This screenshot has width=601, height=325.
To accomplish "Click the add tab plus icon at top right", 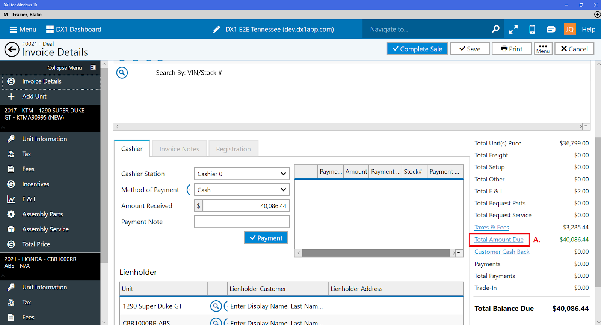I will coord(597,15).
